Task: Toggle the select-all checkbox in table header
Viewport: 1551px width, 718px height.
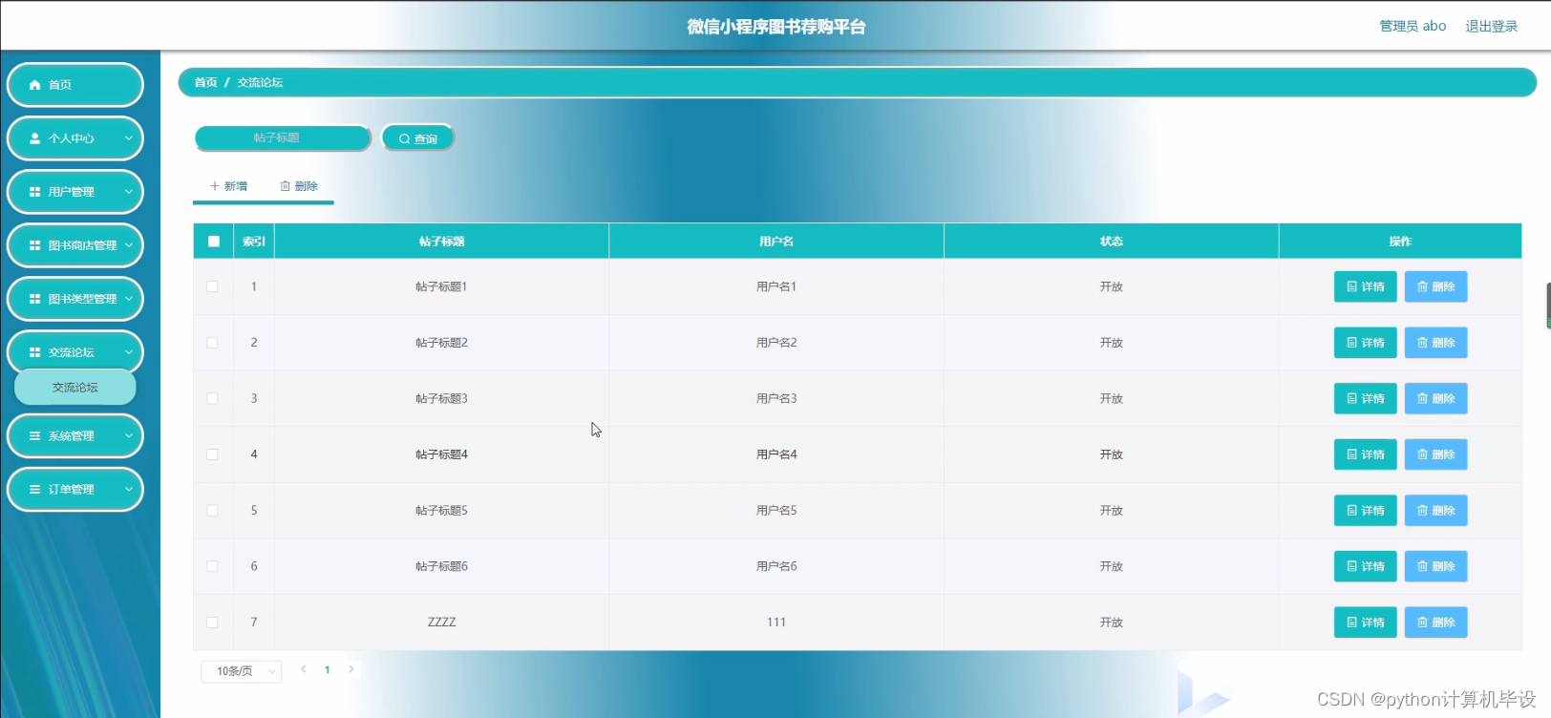Action: (213, 242)
